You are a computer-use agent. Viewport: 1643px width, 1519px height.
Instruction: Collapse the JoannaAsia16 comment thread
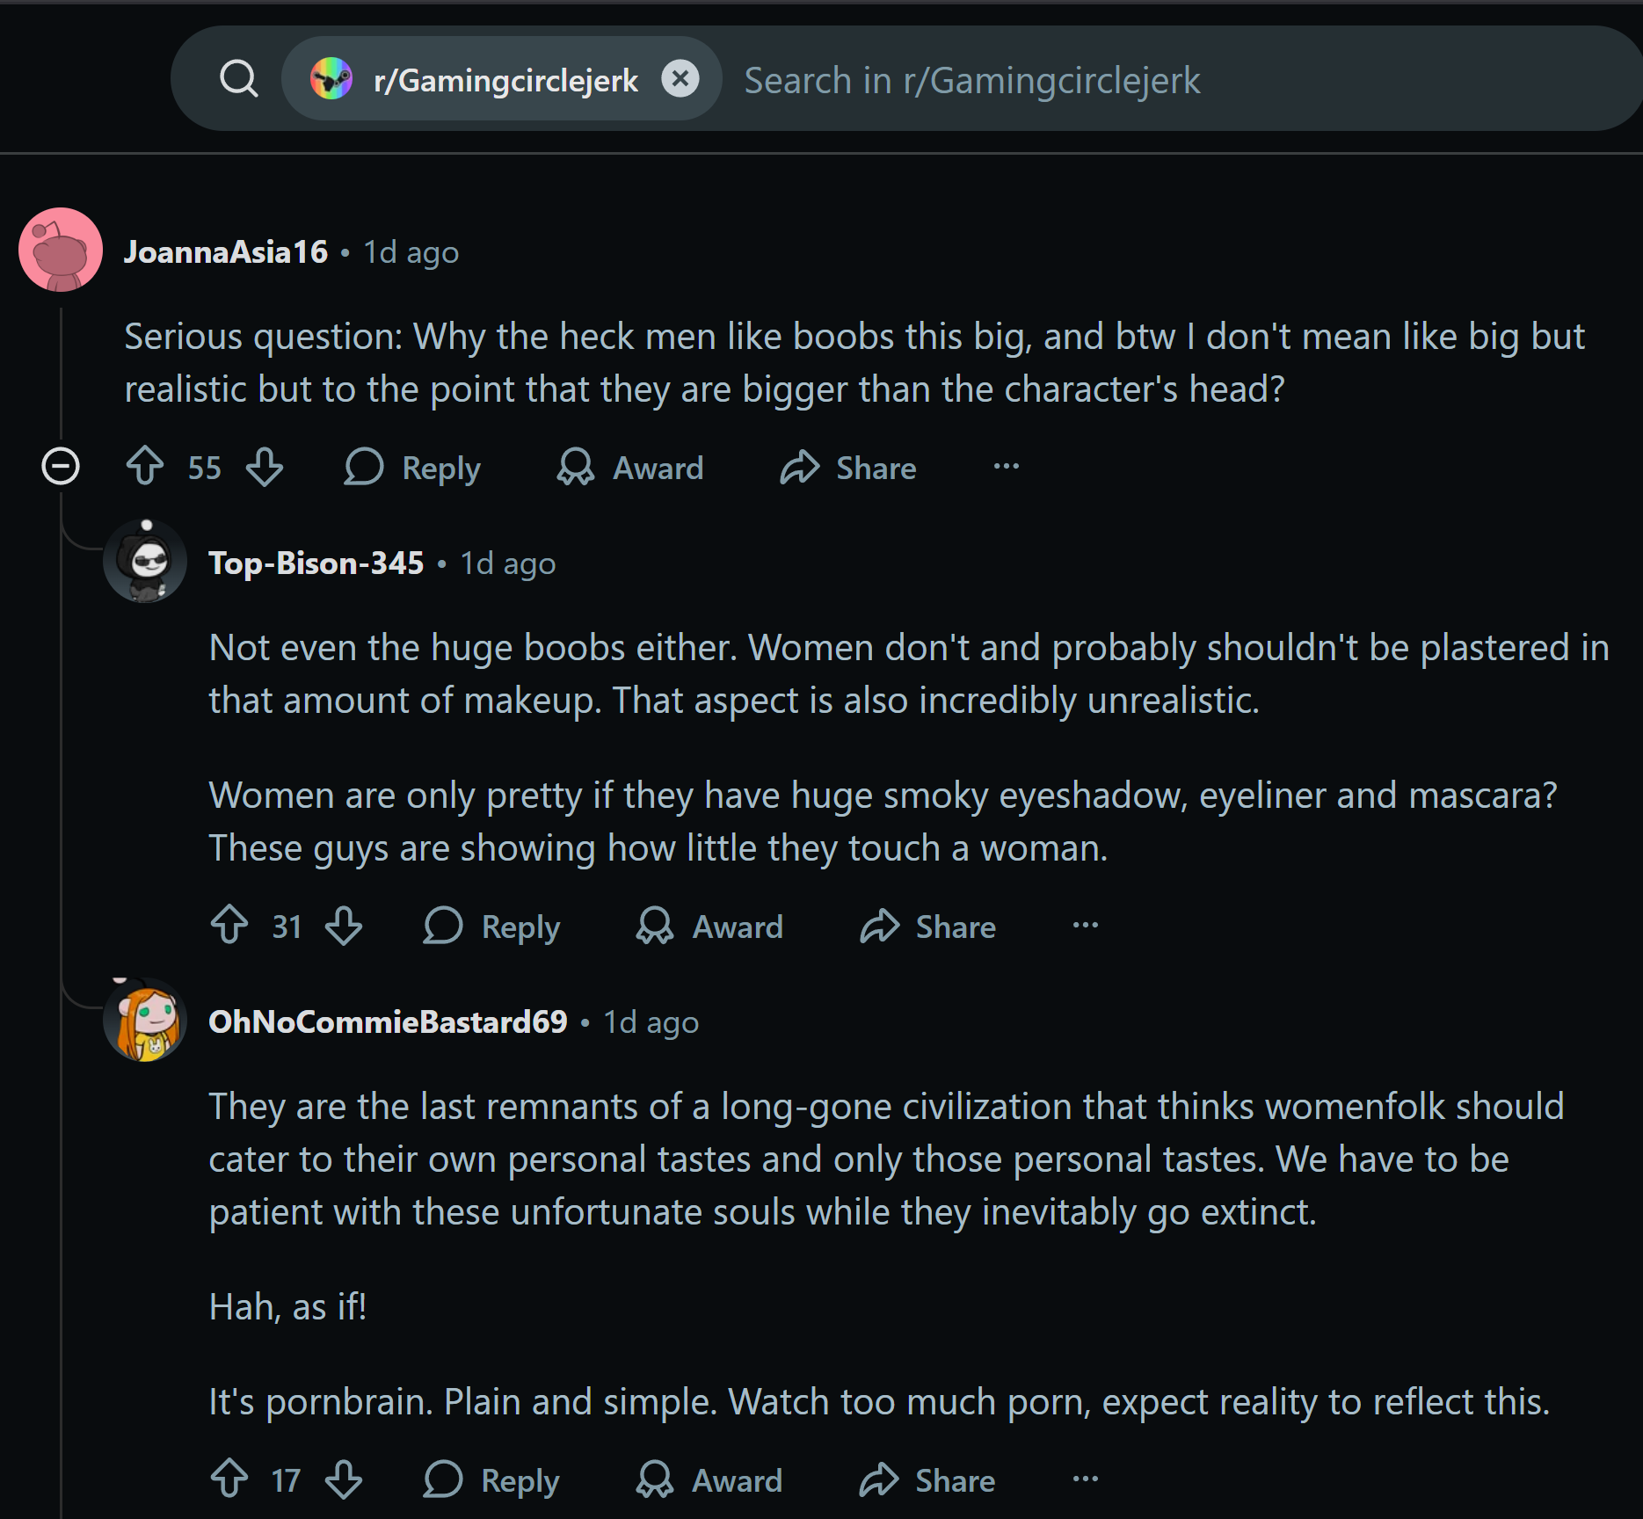pyautogui.click(x=61, y=466)
